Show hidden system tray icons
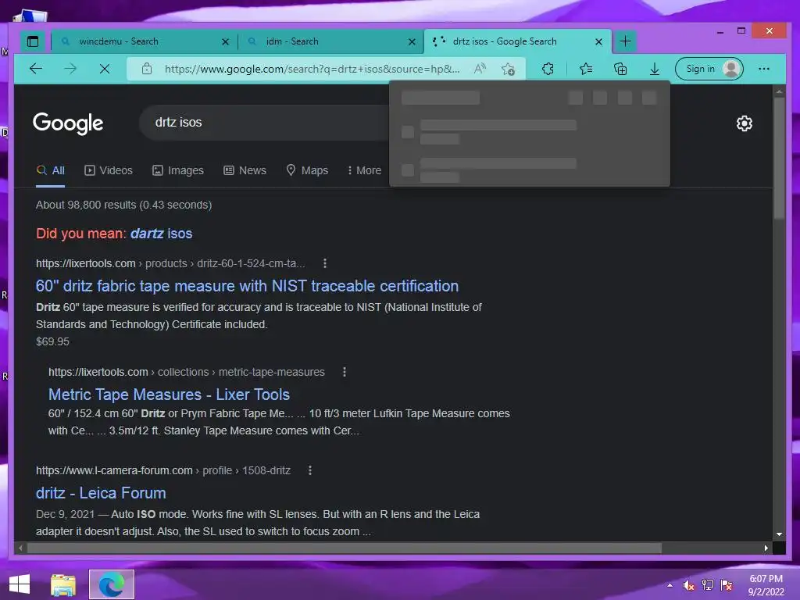This screenshot has width=800, height=600. point(670,585)
